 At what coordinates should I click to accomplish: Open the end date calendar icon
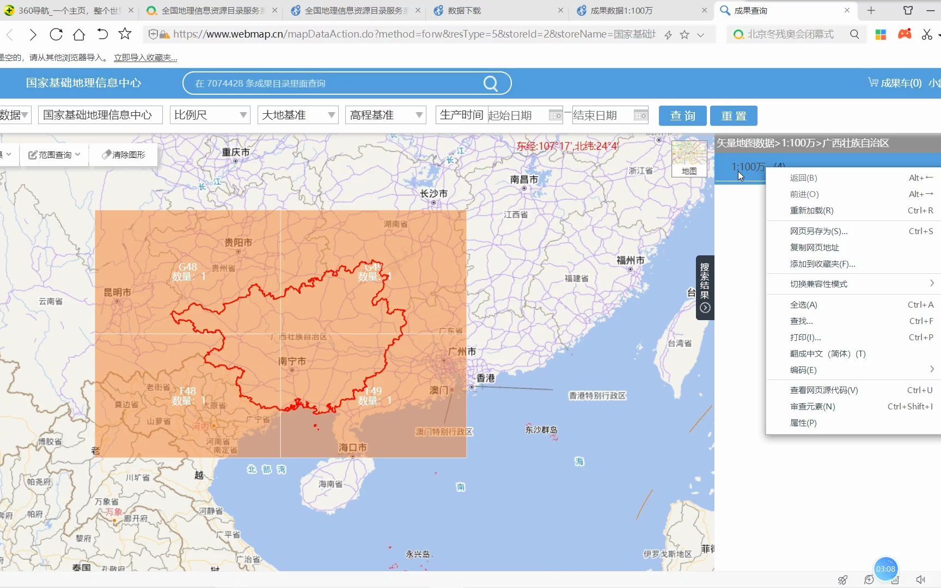click(640, 115)
